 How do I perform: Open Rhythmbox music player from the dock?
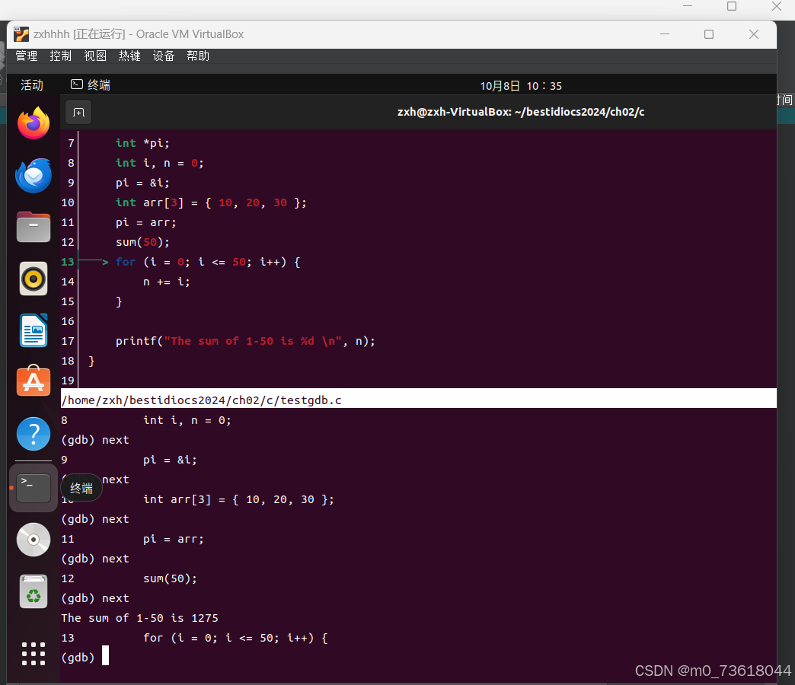33,279
